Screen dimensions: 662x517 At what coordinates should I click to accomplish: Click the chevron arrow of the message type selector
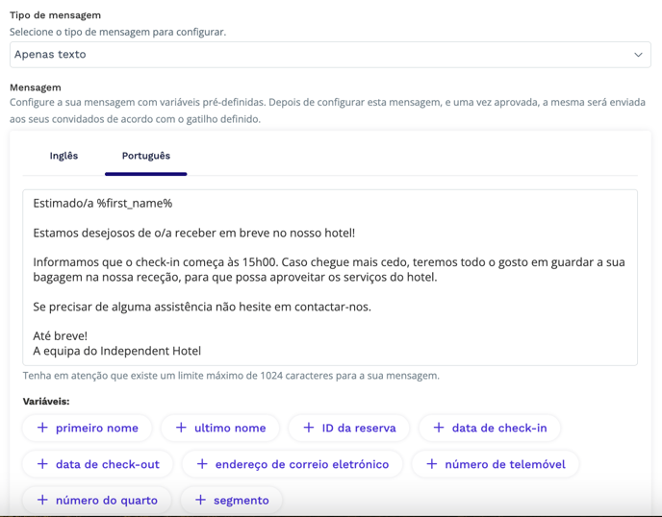click(638, 55)
